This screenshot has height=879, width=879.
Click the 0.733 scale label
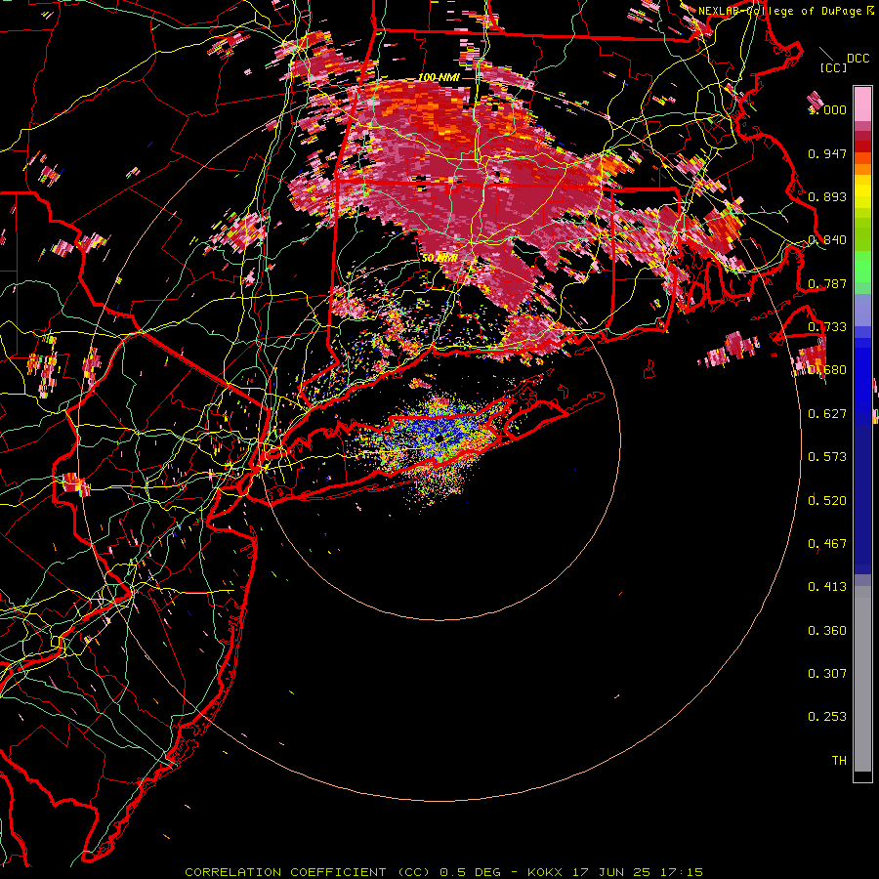pyautogui.click(x=827, y=327)
